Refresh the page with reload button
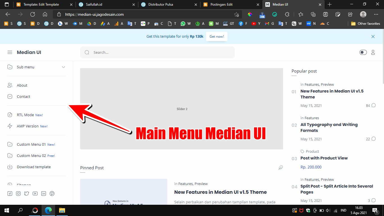 coord(33,14)
